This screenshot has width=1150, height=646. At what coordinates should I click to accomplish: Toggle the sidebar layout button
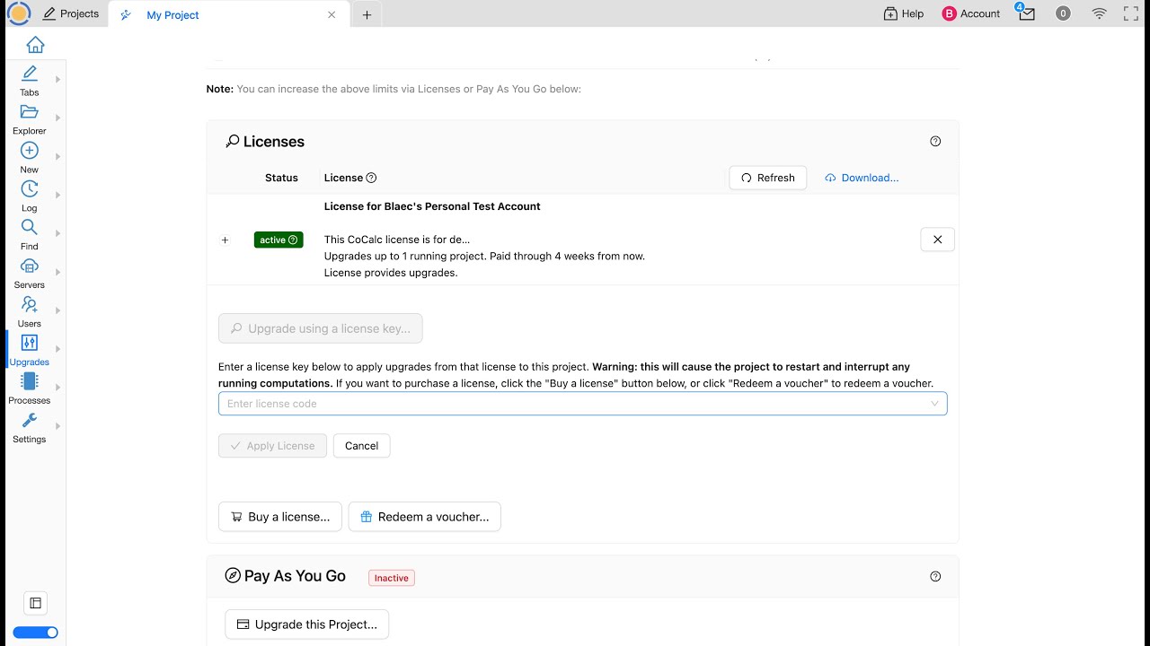click(x=36, y=603)
